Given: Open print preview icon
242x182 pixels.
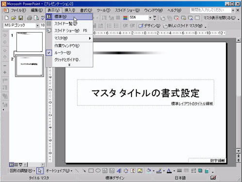Looking at the screenshot, I should click(x=36, y=18).
